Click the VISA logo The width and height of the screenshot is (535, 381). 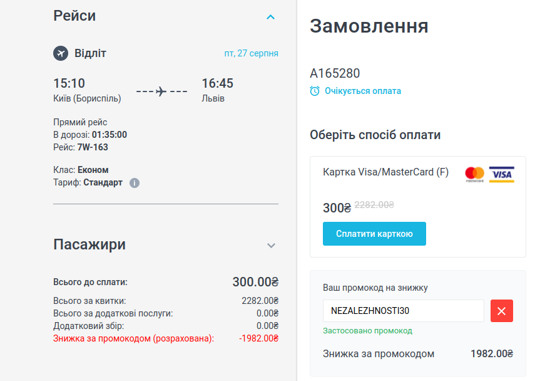[501, 174]
